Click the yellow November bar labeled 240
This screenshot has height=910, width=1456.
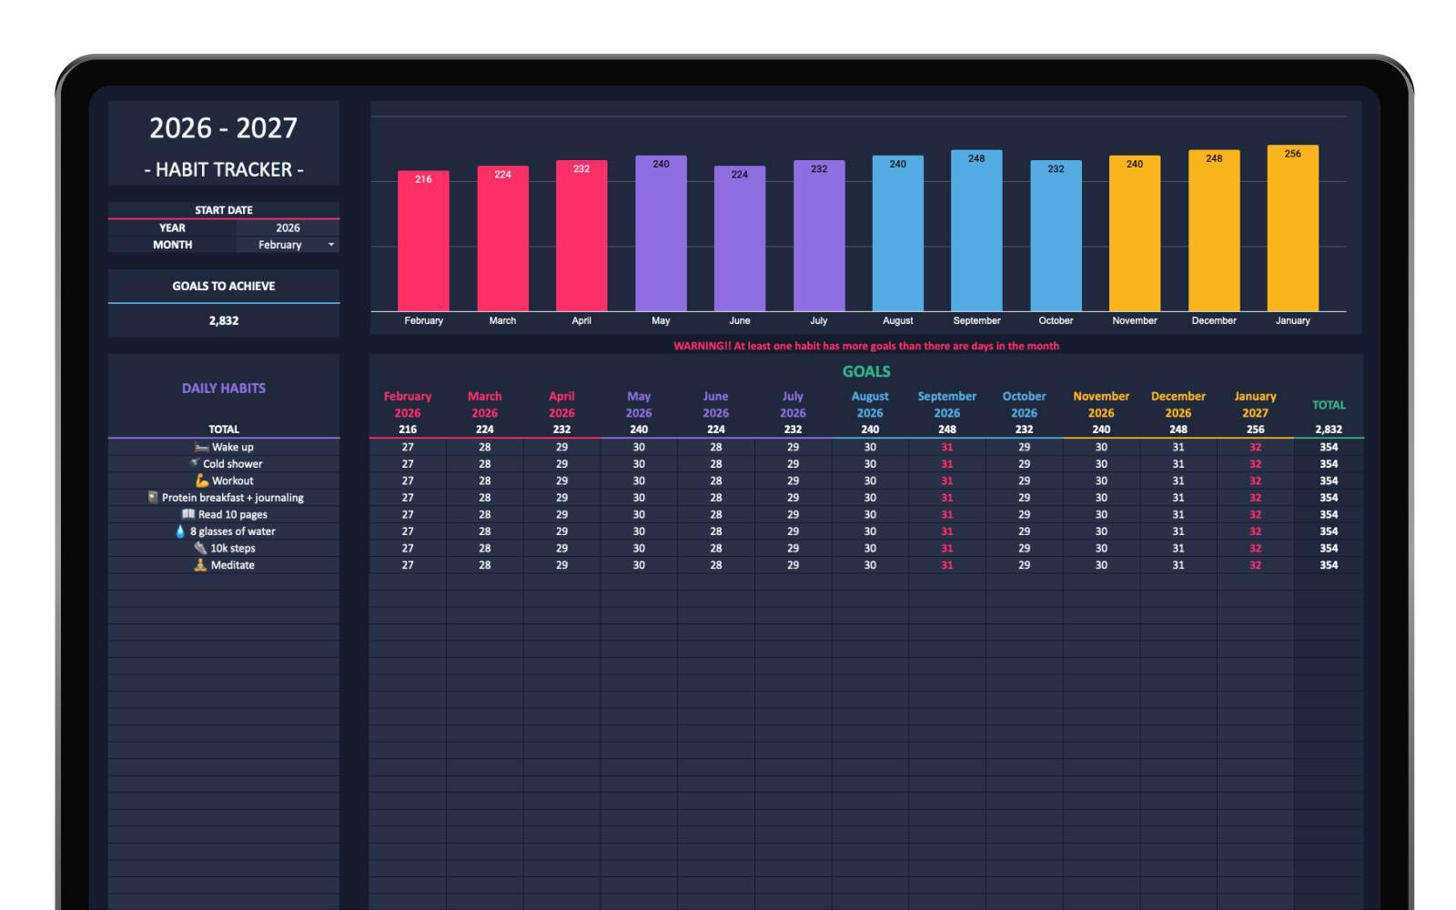[1135, 233]
